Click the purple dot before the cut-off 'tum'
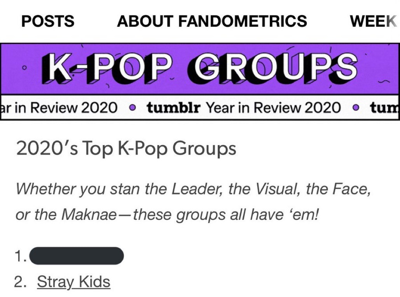The image size is (400, 297). tap(355, 108)
